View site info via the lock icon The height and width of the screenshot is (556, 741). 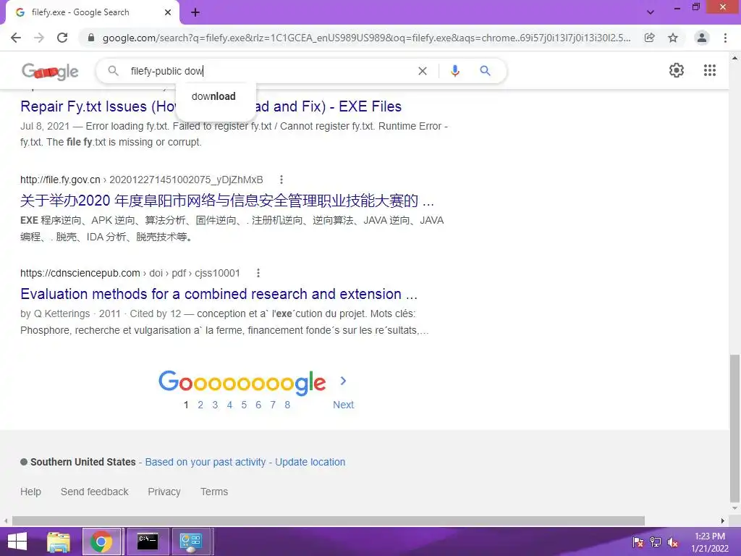[91, 38]
